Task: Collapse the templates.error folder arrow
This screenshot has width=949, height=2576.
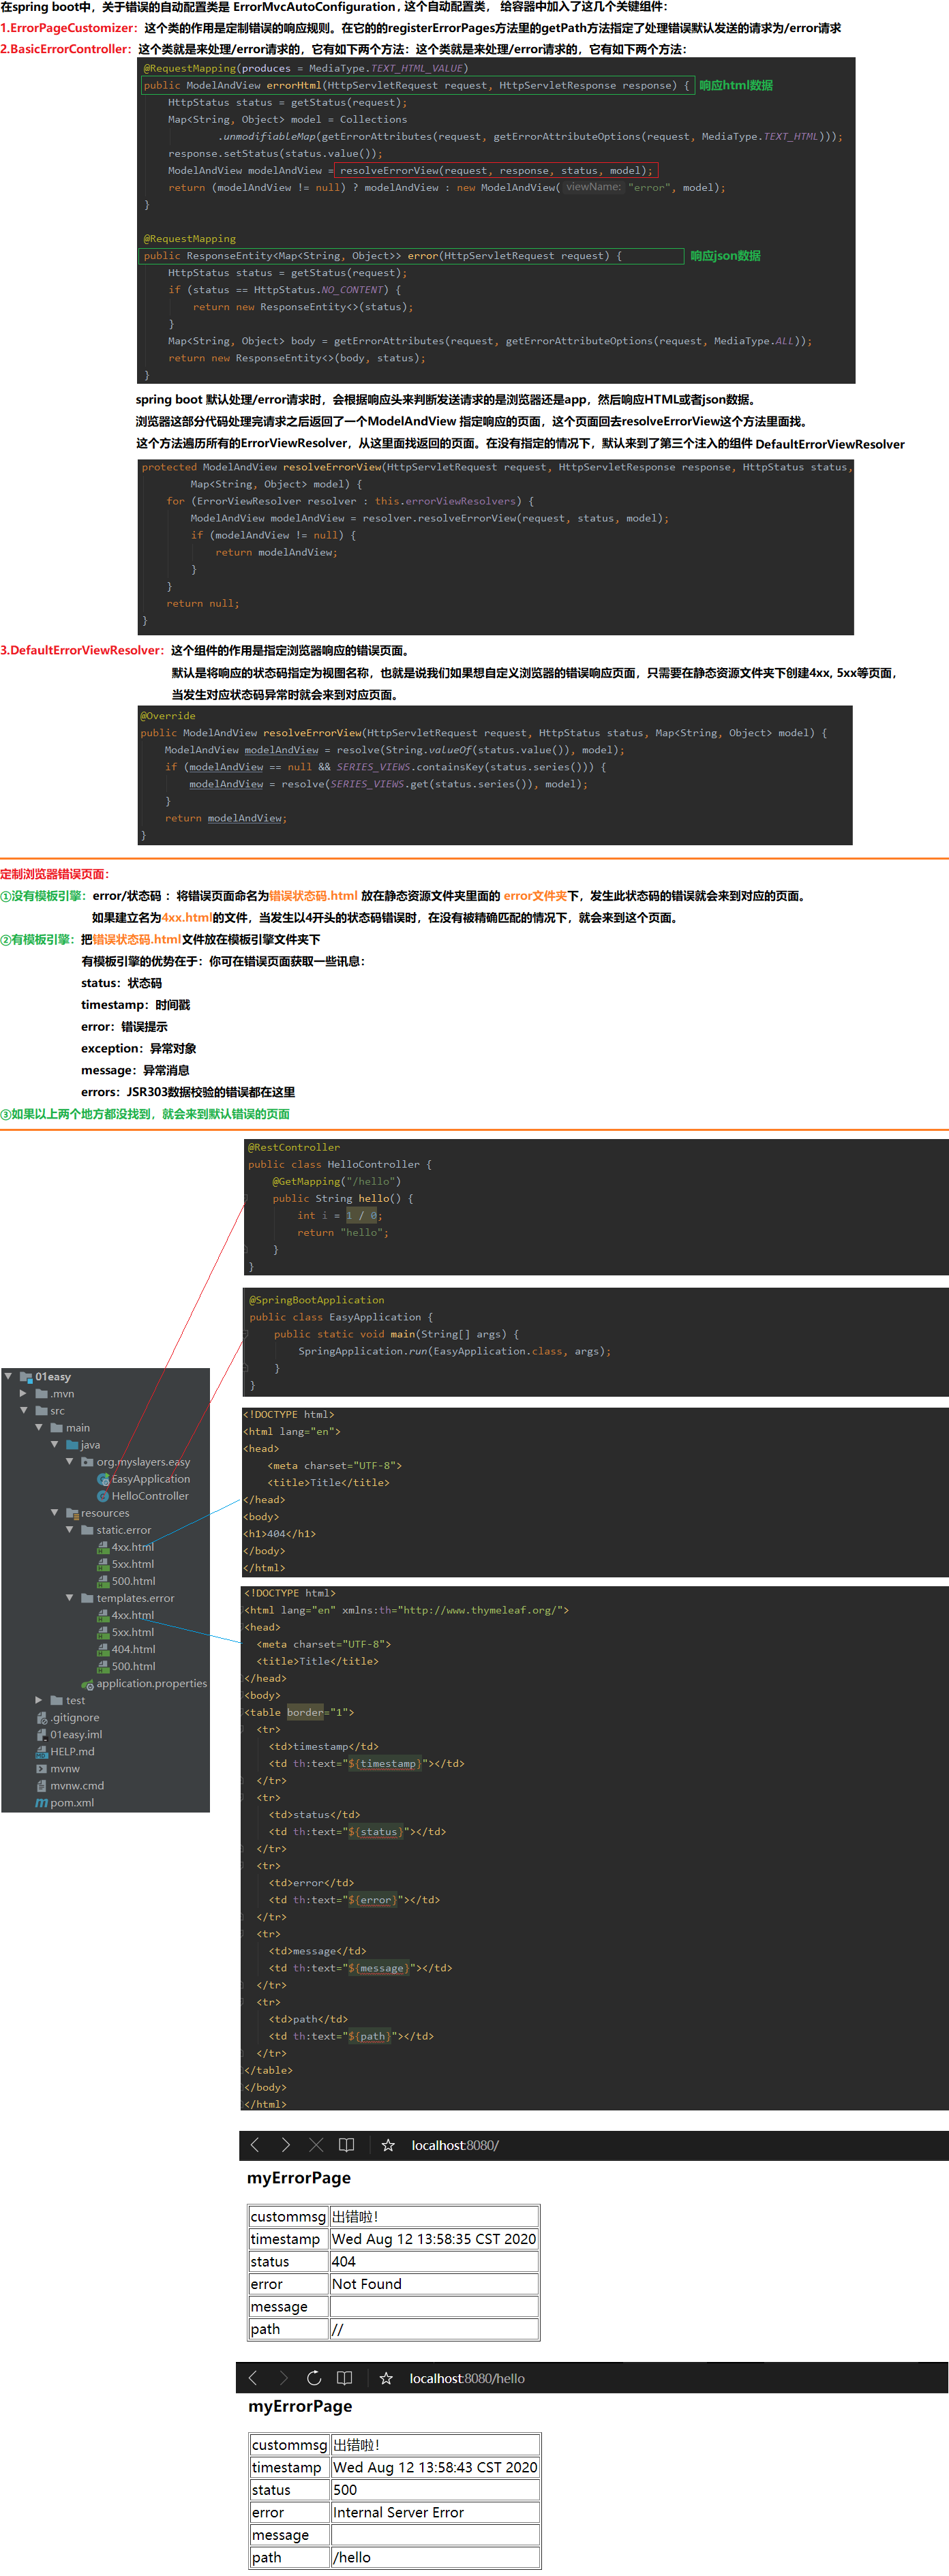Action: click(70, 1598)
